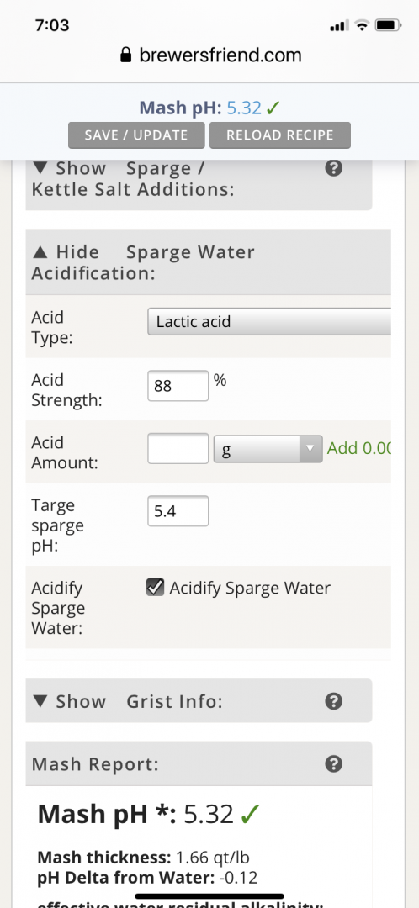
Task: Open the Acid Type dropdown showing Lactic acid
Action: click(269, 321)
